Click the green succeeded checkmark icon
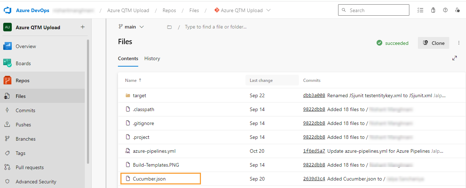 tap(379, 43)
